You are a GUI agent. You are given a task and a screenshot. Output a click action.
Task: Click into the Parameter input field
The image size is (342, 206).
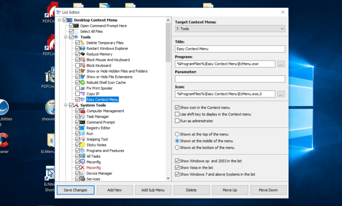[x=230, y=79]
